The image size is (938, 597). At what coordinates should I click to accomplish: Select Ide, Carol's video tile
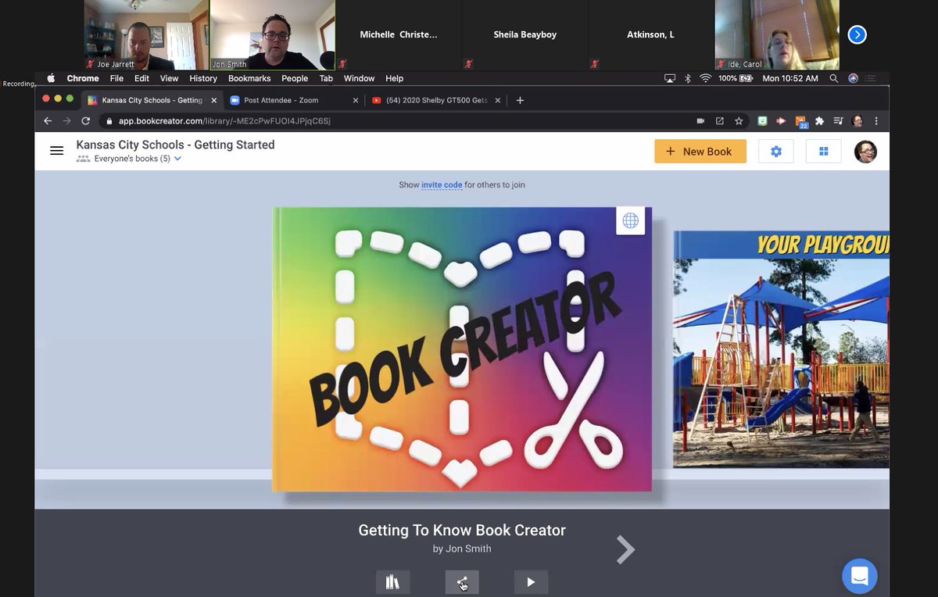tap(777, 35)
